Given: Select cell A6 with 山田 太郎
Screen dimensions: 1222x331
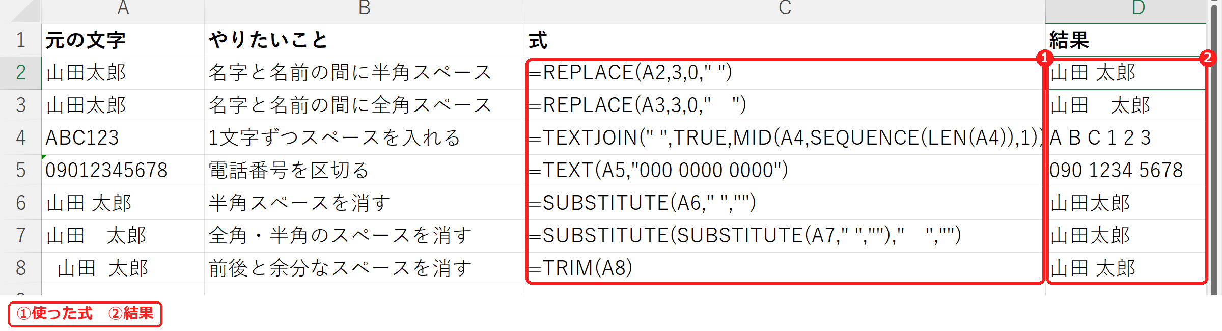Looking at the screenshot, I should [x=123, y=203].
